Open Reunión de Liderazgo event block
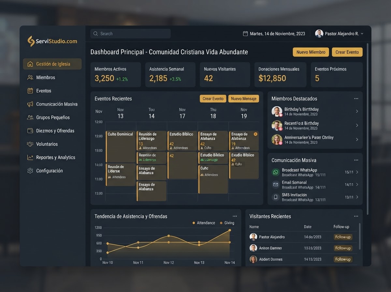391x292 pixels. coord(152,141)
